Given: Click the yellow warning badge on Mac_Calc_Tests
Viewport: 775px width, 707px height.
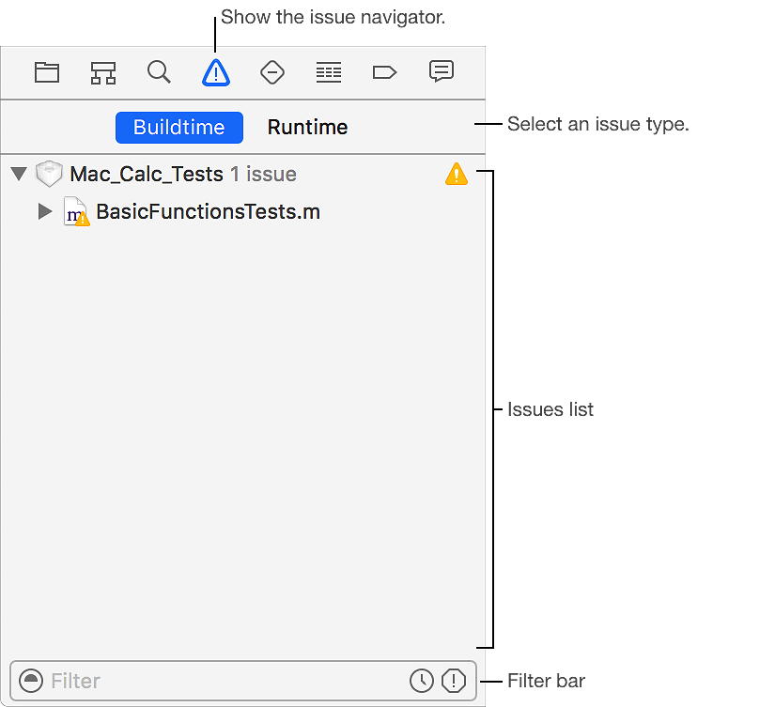Looking at the screenshot, I should [x=457, y=174].
